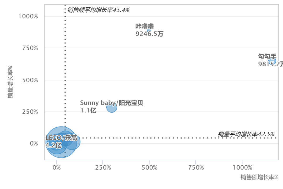Viewport: 283px width, 189px height.
Task: Click the 销售额平均增长率45.4% reference line label
Action: (98, 10)
